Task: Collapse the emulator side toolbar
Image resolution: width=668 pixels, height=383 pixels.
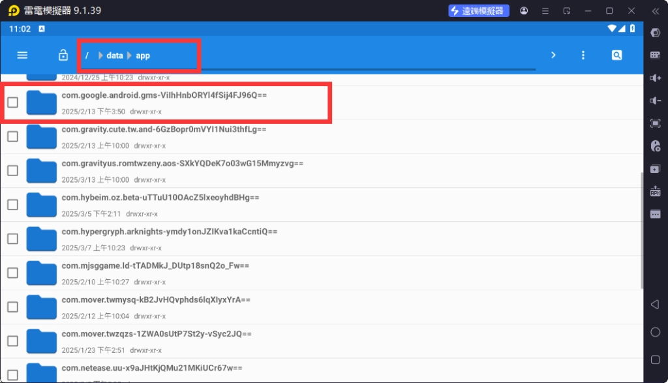Action: (x=655, y=11)
